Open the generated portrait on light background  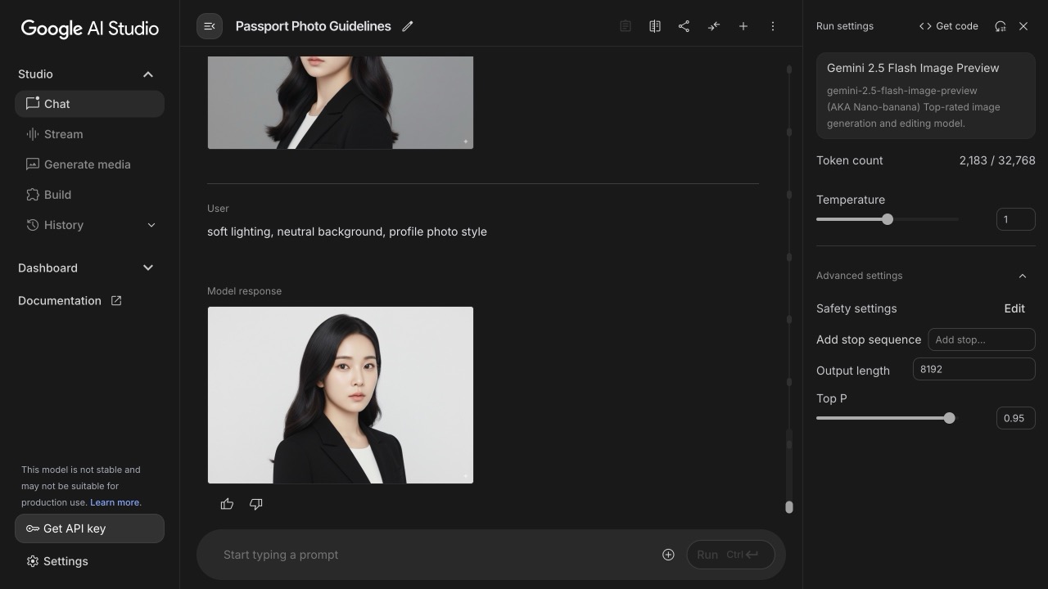(341, 395)
